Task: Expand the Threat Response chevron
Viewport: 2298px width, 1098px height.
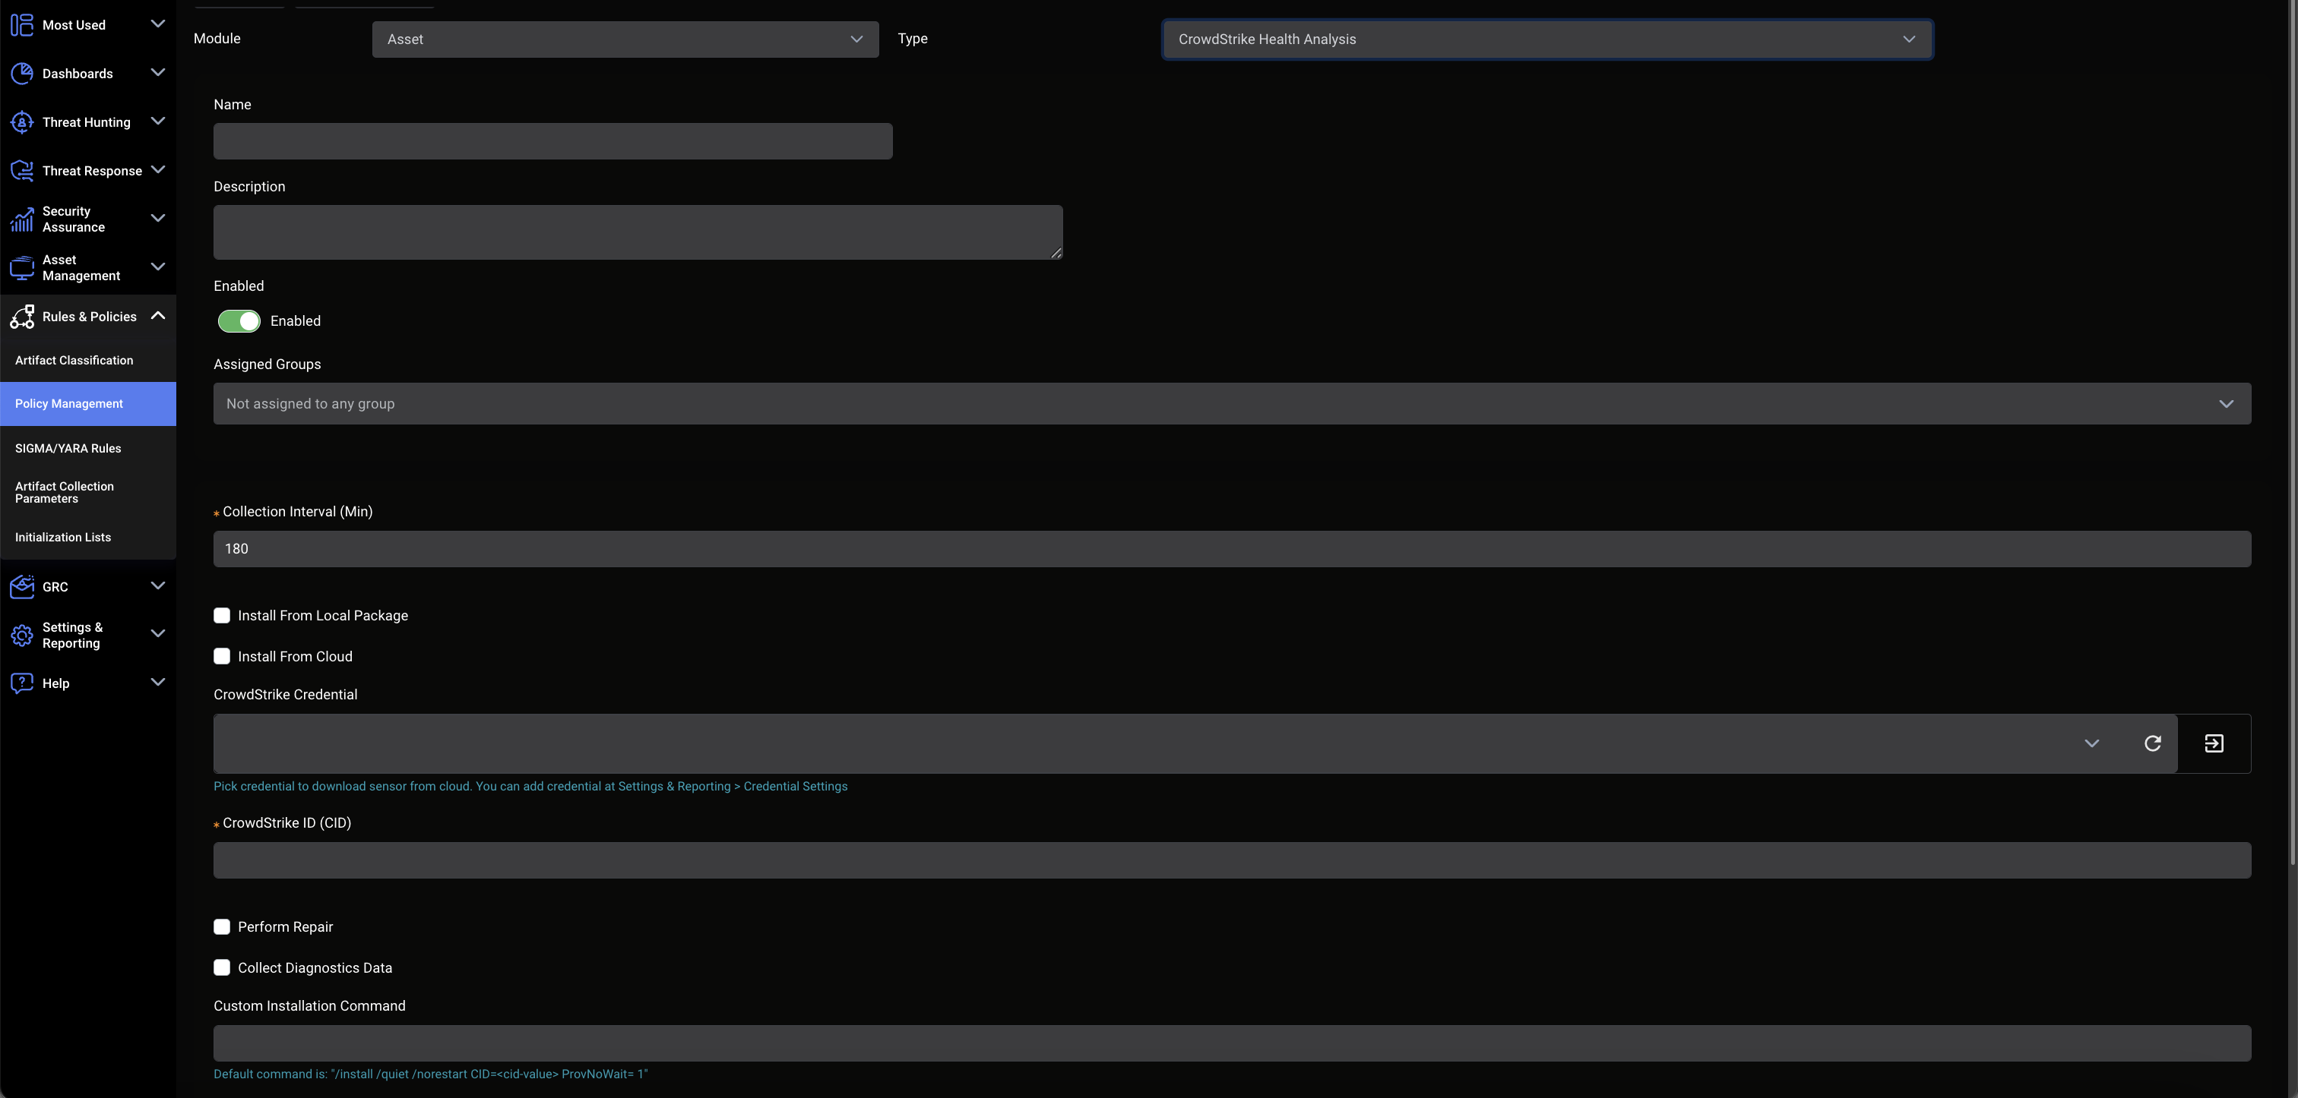Action: (158, 170)
